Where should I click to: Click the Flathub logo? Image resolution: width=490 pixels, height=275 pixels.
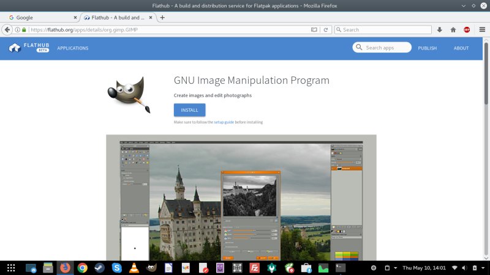(x=29, y=48)
